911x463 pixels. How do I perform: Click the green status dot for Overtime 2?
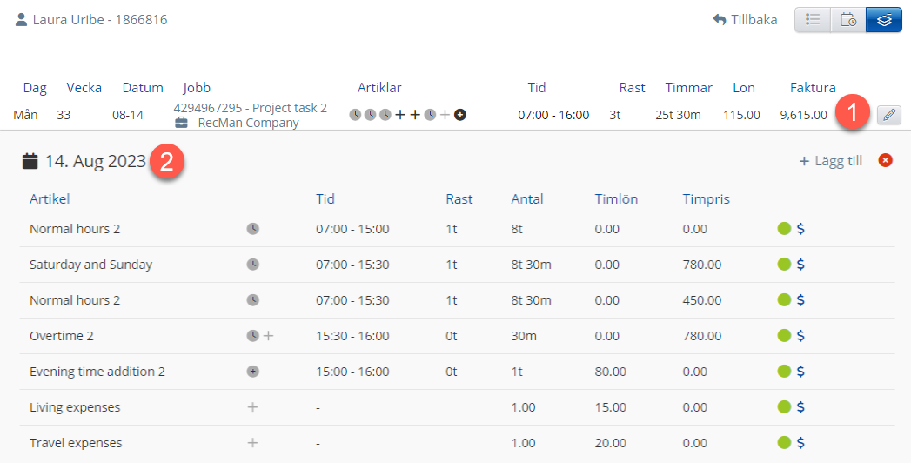784,336
